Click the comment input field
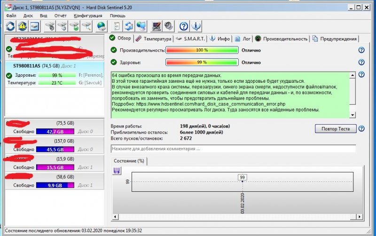Viewport: 376px width, 236px height. pos(233,149)
